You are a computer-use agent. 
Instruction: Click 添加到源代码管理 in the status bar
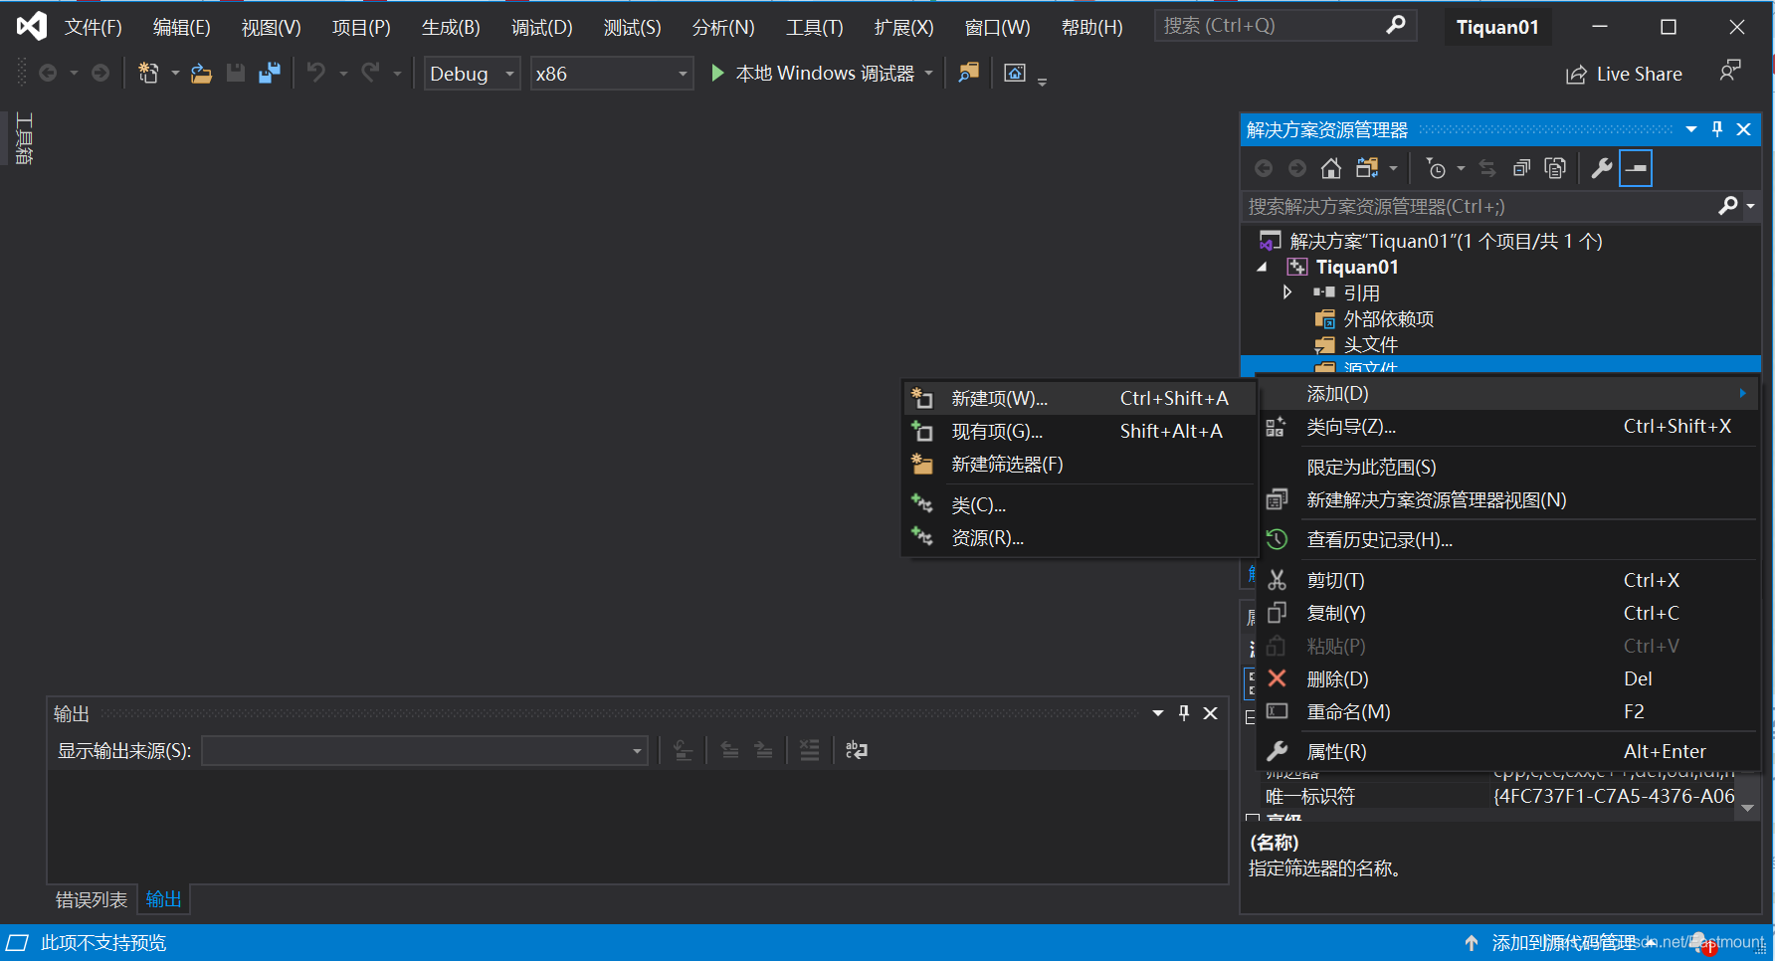point(1562,941)
